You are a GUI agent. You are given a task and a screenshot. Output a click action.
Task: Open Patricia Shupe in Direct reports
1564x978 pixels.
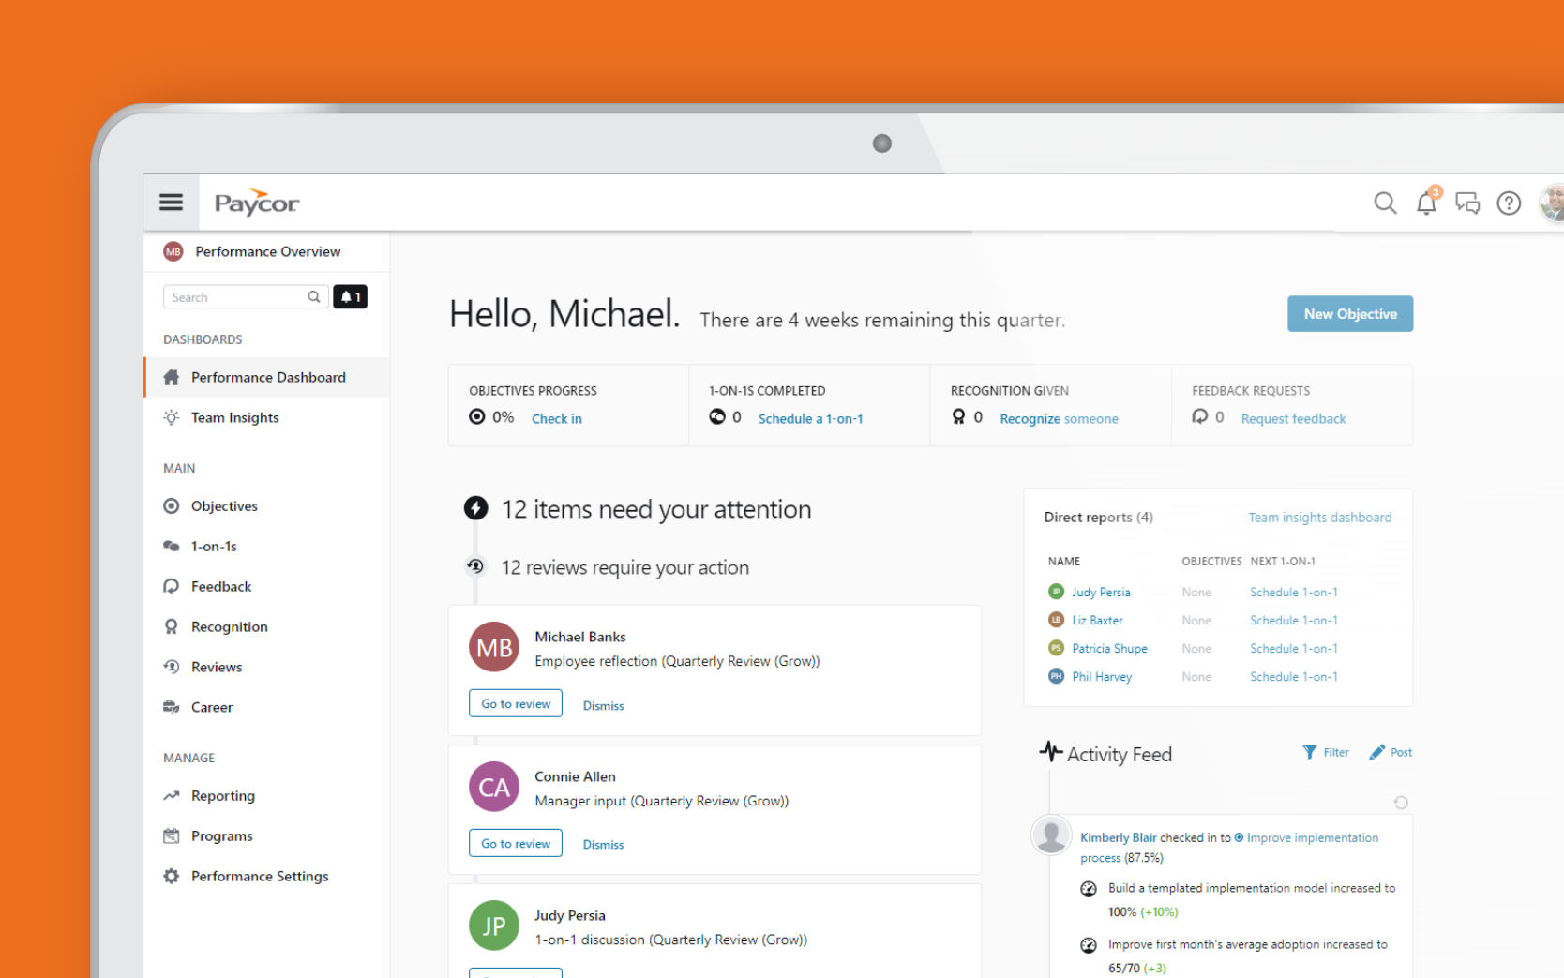1109,649
